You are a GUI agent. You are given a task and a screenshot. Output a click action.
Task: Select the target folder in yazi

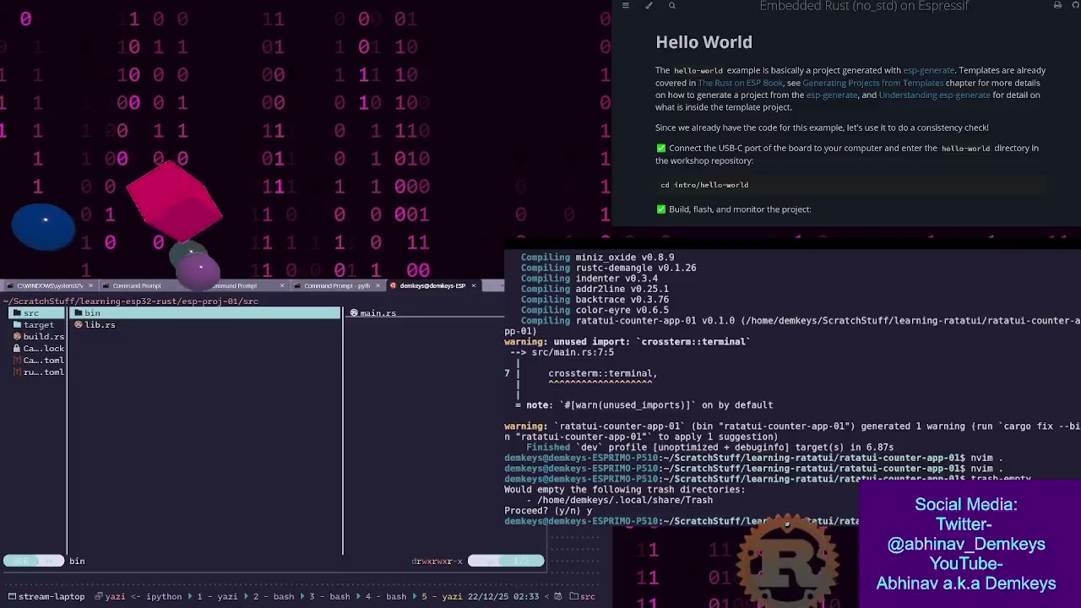[36, 325]
